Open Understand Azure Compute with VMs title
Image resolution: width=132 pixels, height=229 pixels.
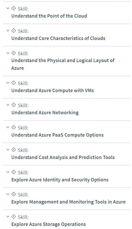tap(53, 90)
